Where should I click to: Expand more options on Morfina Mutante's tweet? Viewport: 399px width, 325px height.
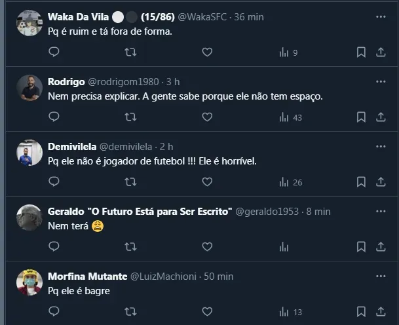pos(381,276)
